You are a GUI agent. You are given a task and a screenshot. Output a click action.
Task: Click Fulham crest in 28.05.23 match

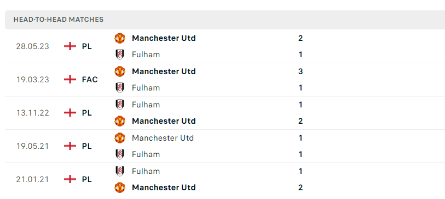pyautogui.click(x=120, y=55)
